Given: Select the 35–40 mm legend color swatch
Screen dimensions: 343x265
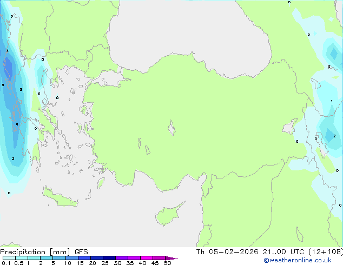Looking at the screenshot, I should pyautogui.click(x=134, y=258).
